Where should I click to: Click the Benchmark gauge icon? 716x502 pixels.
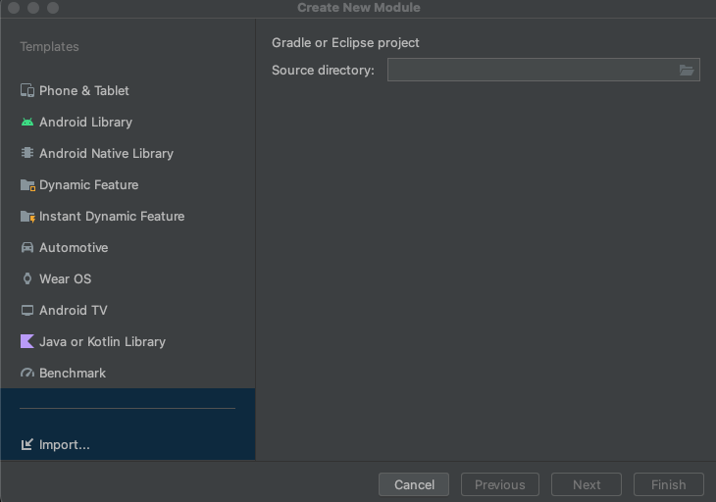27,373
